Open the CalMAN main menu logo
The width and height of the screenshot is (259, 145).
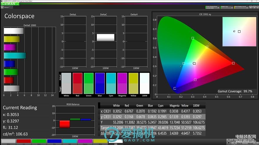(10, 4)
